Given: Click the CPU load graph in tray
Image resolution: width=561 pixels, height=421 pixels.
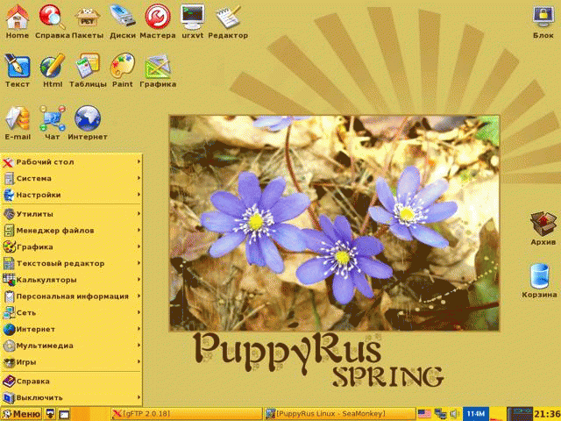Looking at the screenshot, I should pyautogui.click(x=520, y=414).
